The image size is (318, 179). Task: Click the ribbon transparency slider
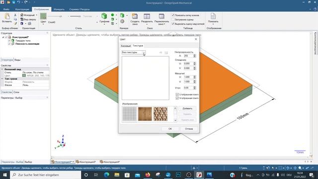point(55,16)
